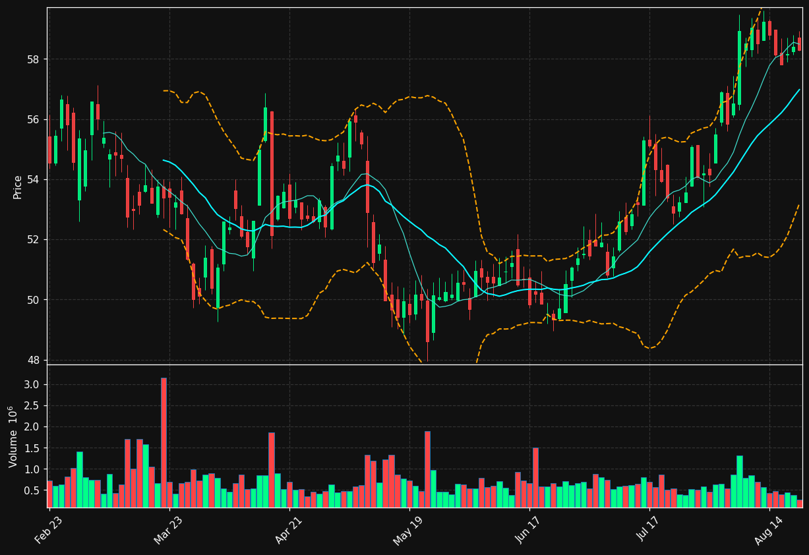
Task: Click the 52 price tick label
Action: 34,240
